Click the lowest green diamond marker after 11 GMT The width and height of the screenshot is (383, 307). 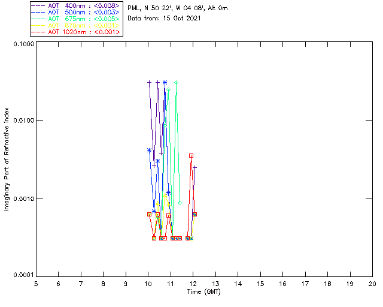point(180,203)
